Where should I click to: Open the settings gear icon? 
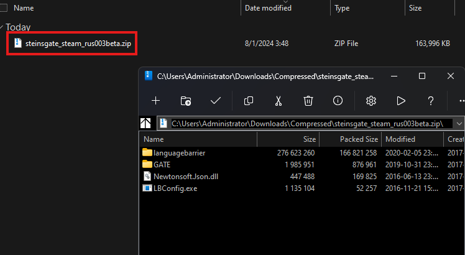(x=371, y=101)
